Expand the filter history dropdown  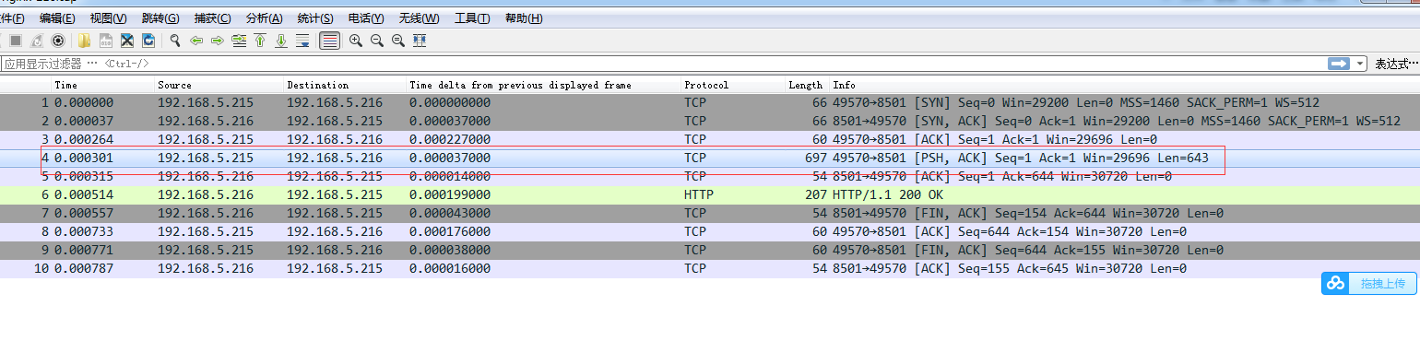tap(1361, 64)
